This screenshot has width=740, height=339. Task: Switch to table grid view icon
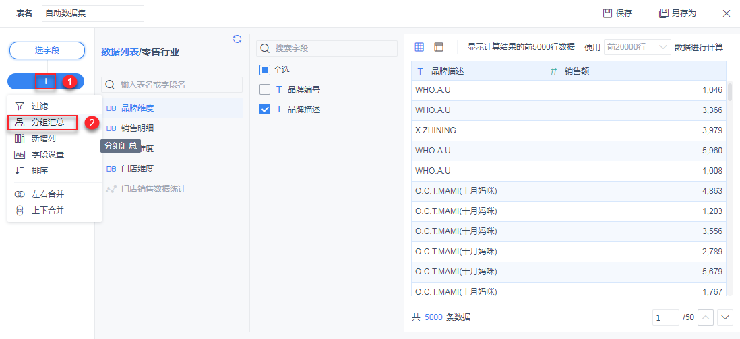coord(419,47)
